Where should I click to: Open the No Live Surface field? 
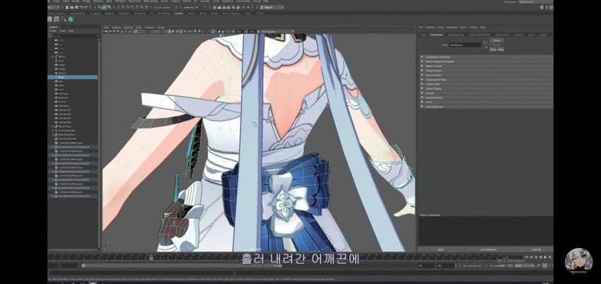163,7
